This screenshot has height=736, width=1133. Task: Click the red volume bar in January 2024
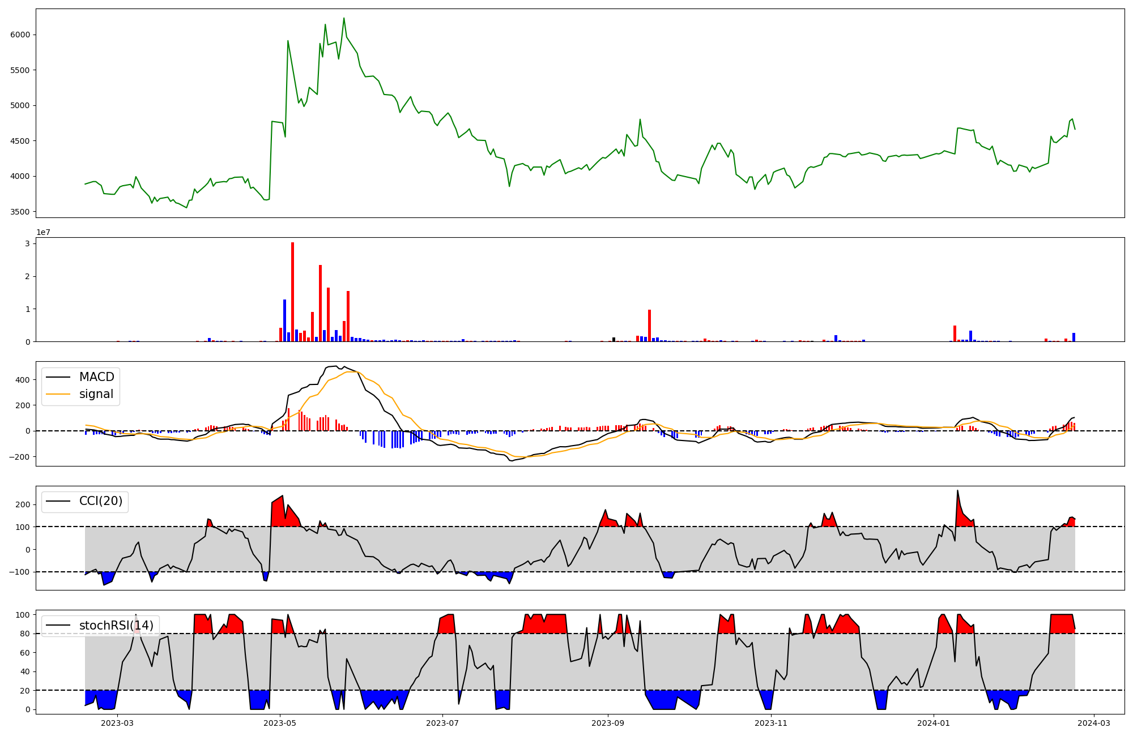point(955,333)
